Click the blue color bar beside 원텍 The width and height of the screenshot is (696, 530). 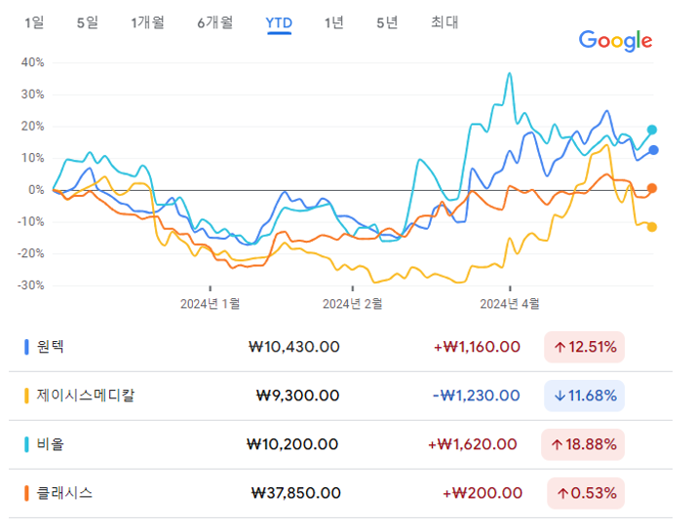coord(26,347)
